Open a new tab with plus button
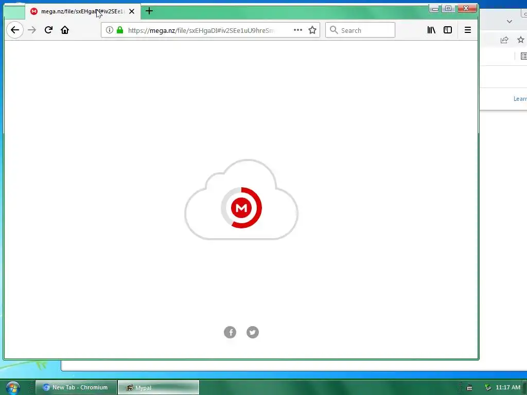527x395 pixels. pos(149,11)
